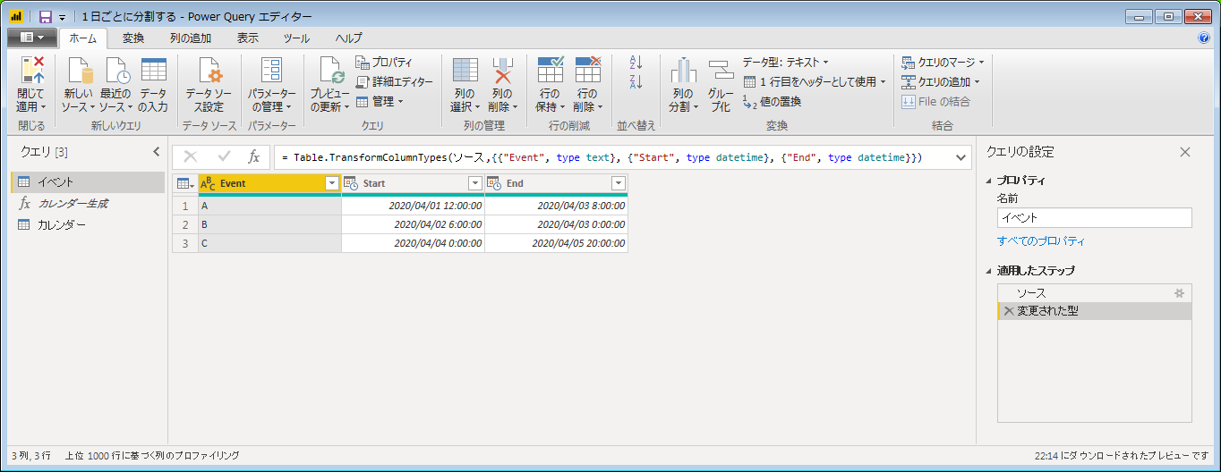Open 最近のソース icon
Screen dimensions: 1221x472
coord(116,70)
